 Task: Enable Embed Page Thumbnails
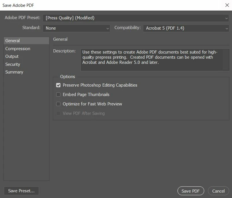tap(58, 95)
